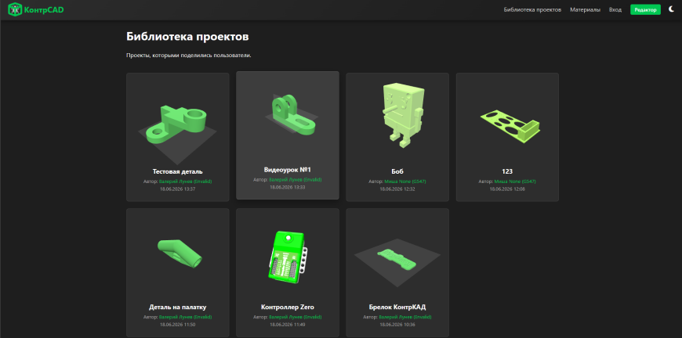
Task: Click the date 18.06.2026 12:08
Action: [507, 189]
